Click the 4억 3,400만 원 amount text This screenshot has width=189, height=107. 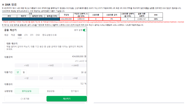tap(81, 61)
